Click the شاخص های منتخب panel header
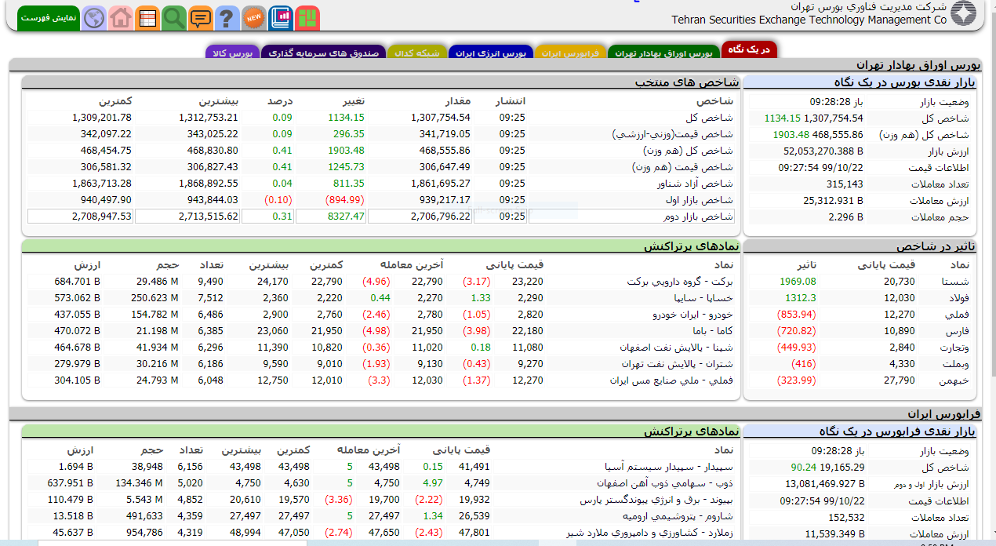The height and width of the screenshot is (546, 996). pos(380,82)
